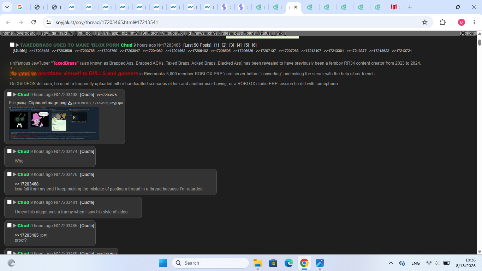
Task: Go back to the previous page
Action: 8,22
